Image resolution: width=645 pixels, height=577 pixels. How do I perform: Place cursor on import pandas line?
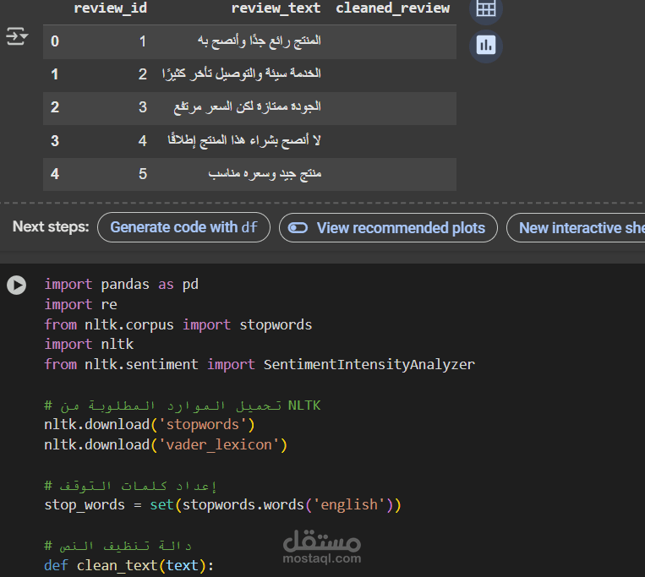(121, 285)
